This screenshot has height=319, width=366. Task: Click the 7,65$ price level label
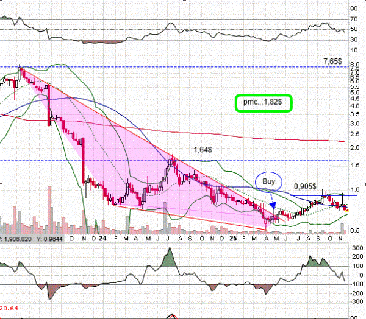coord(333,62)
